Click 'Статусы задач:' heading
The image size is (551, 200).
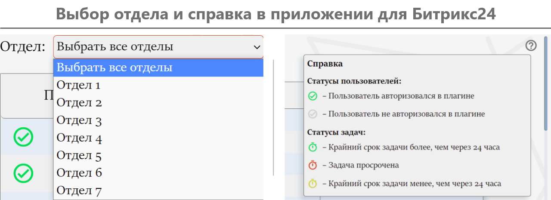(336, 132)
